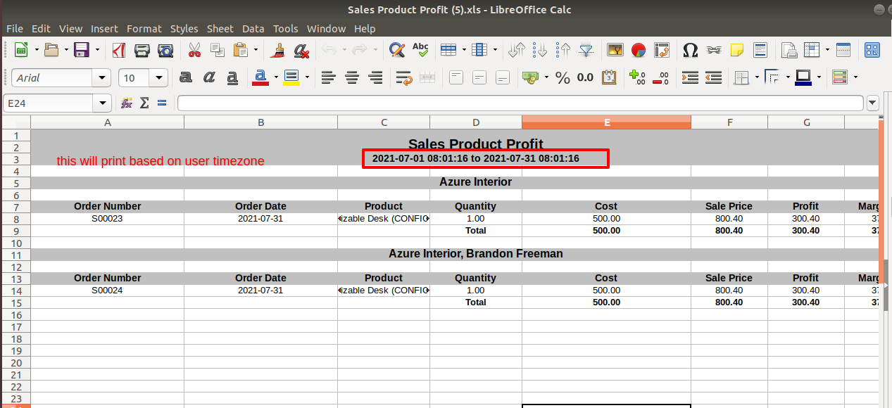The width and height of the screenshot is (892, 408).
Task: Toggle Italic text formatting
Action: 209,77
